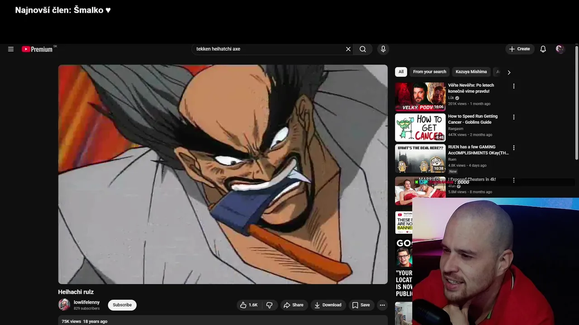The image size is (579, 325).
Task: Click the magnifier search button
Action: 363,49
